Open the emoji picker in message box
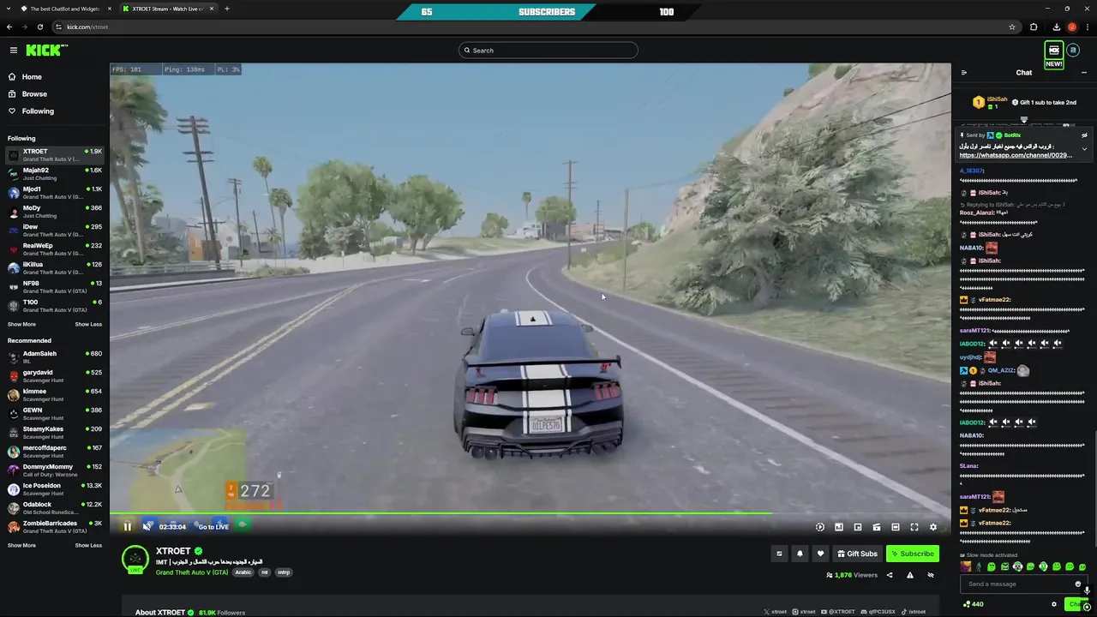Viewport: 1097px width, 617px height. (1078, 584)
